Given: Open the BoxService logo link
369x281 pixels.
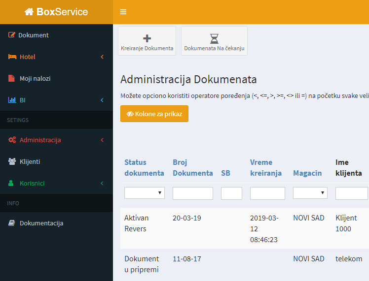Looking at the screenshot, I should click(x=56, y=12).
